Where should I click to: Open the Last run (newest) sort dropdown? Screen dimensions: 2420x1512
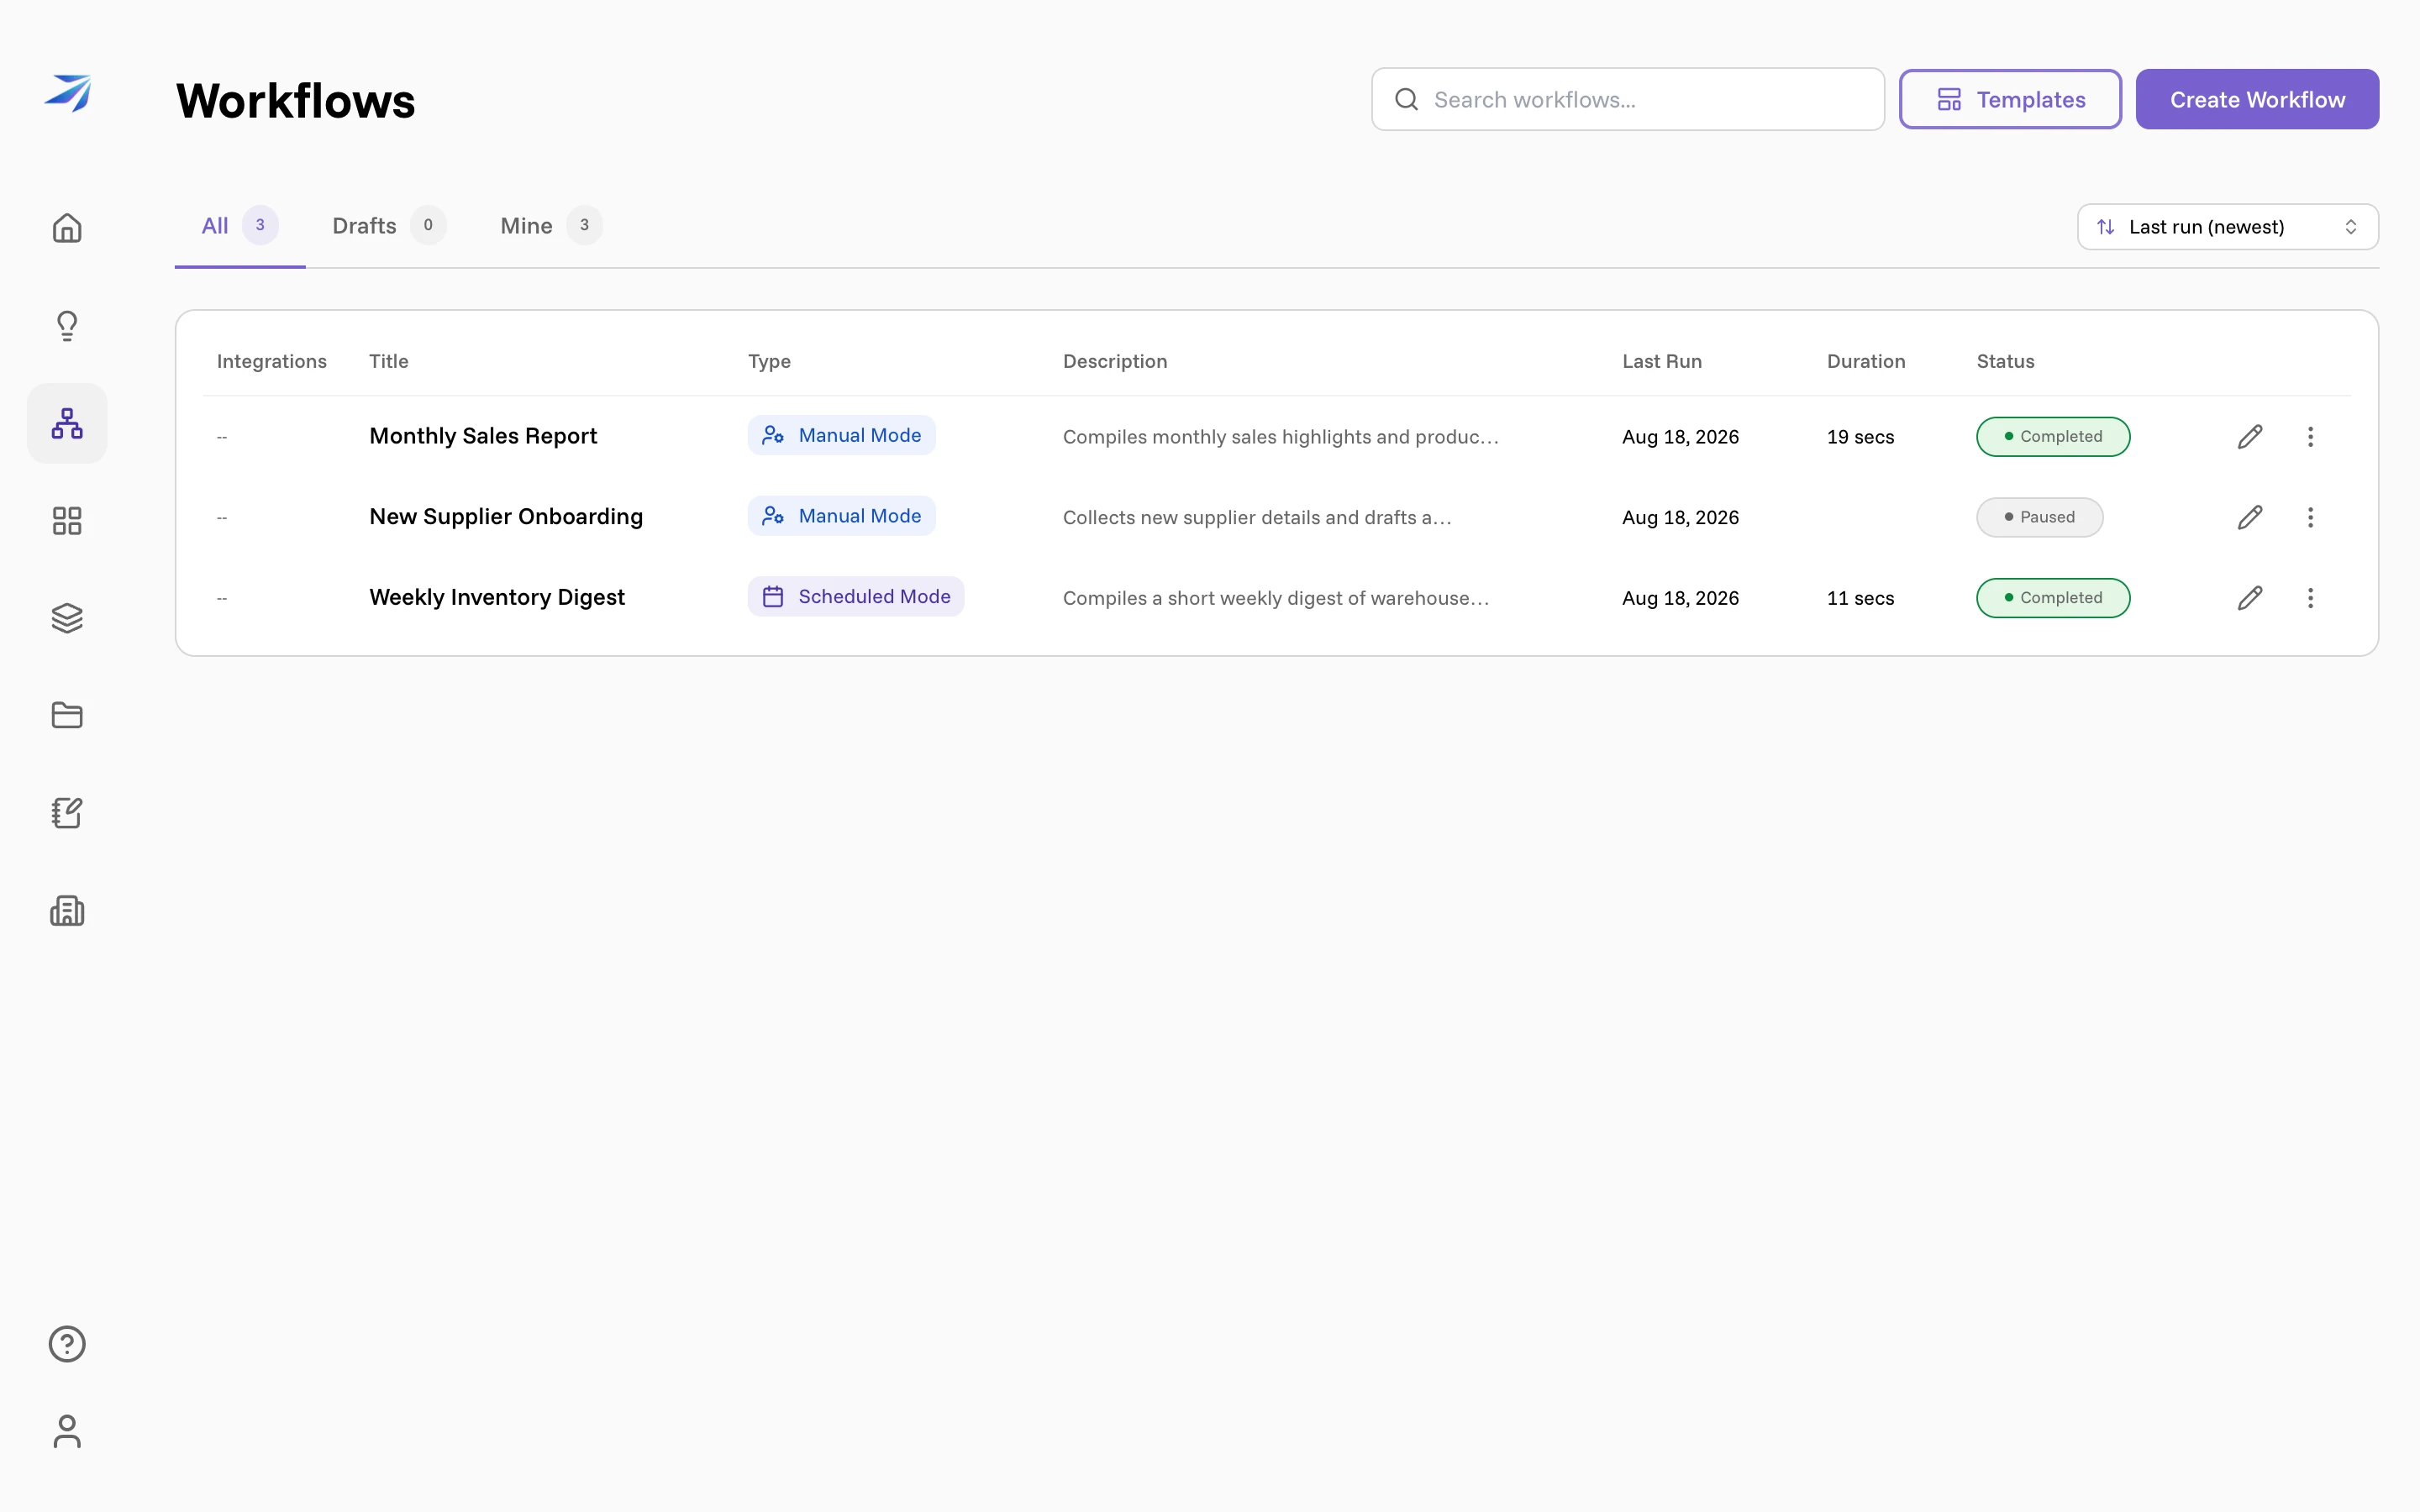pos(2227,227)
